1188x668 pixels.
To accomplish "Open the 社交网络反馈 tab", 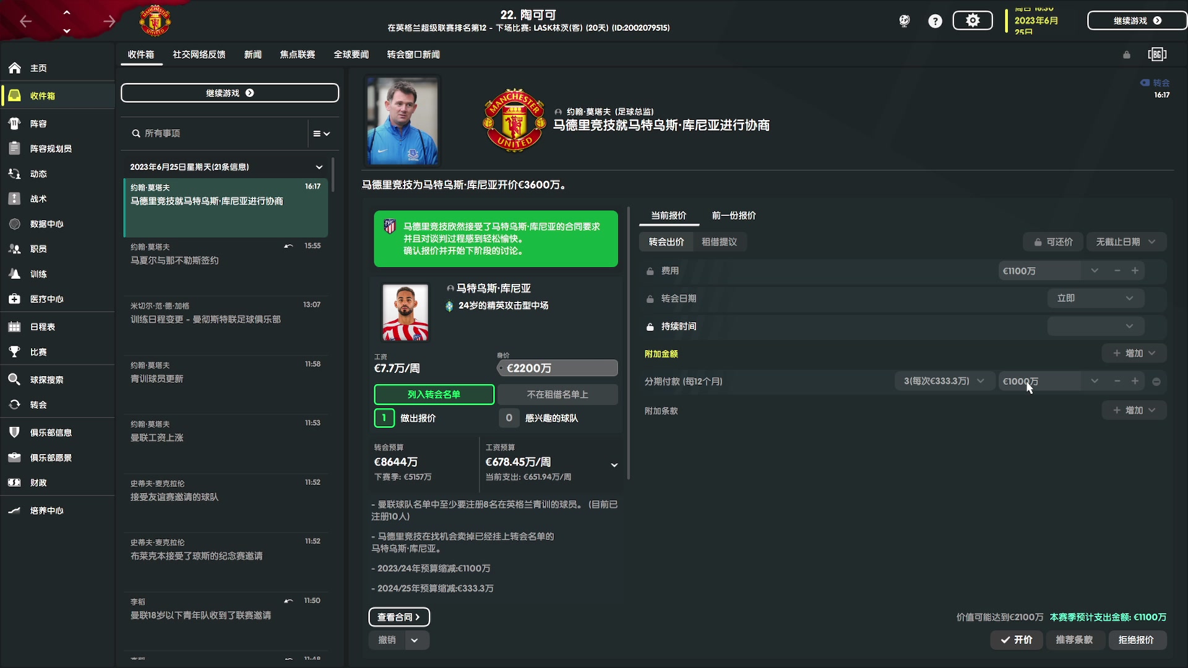I will click(199, 54).
